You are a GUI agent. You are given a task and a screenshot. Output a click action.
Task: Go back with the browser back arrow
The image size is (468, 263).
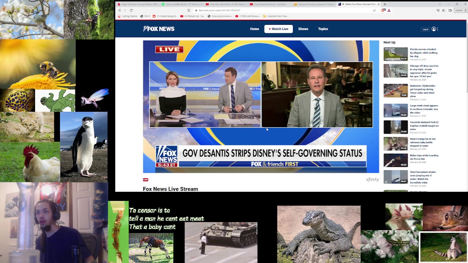tap(120, 10)
